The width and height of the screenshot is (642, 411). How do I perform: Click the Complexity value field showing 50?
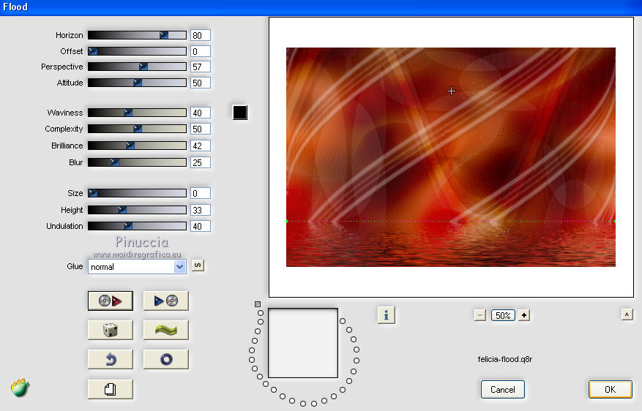coord(201,129)
